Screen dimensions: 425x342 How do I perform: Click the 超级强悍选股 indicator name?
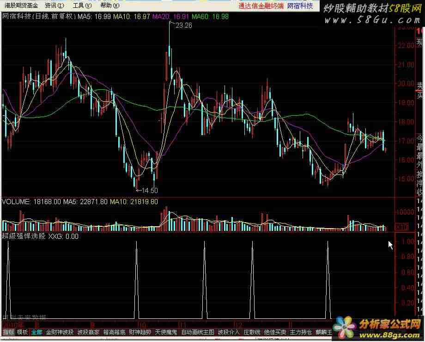click(x=24, y=236)
